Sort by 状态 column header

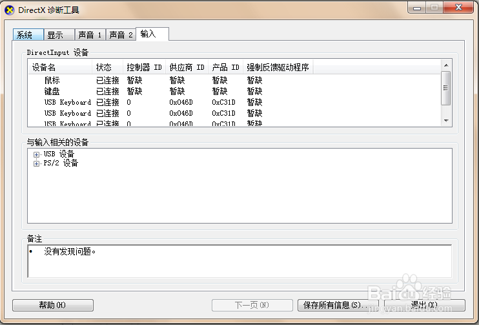107,67
